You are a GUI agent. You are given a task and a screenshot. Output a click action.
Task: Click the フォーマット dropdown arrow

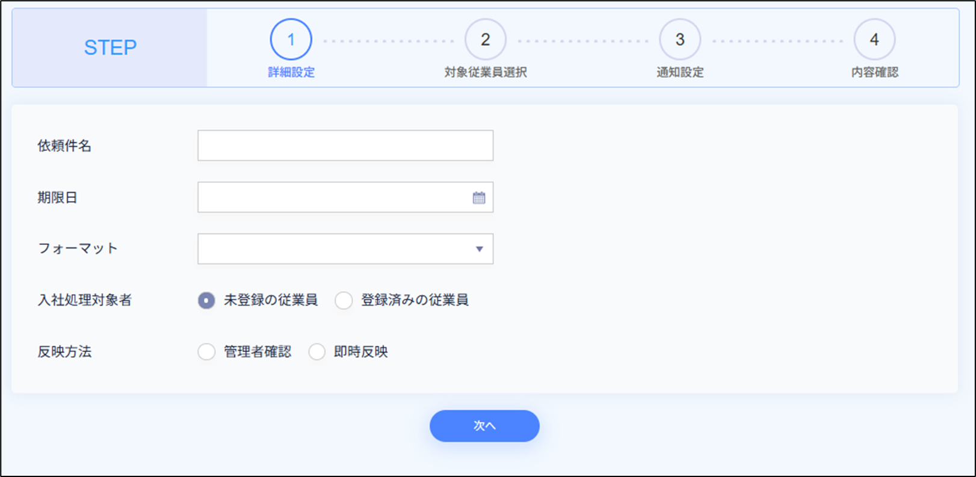tap(479, 249)
